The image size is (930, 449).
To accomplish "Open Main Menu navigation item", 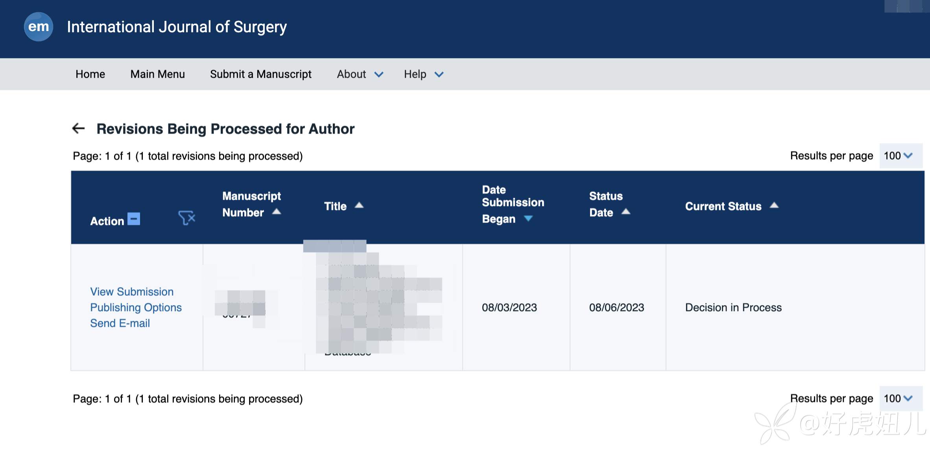I will (x=157, y=74).
